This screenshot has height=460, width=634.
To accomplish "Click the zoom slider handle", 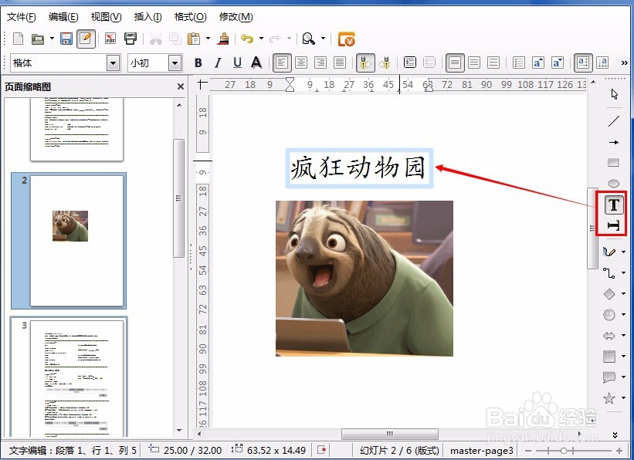I will click(564, 450).
